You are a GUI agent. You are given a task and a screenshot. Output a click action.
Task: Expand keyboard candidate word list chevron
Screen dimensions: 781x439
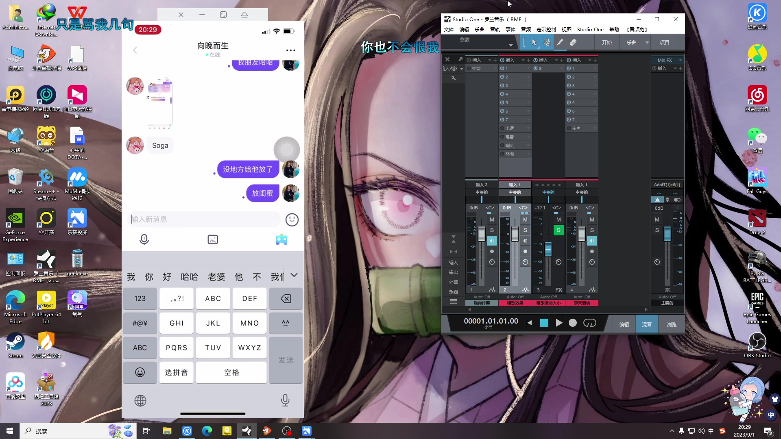tap(294, 276)
